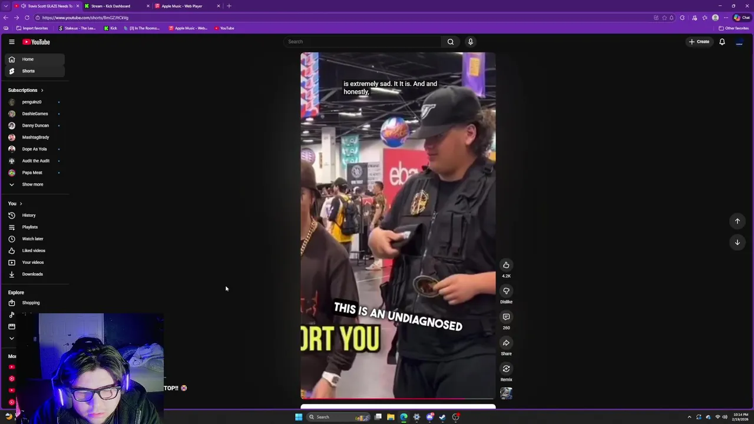Open Playlists in the sidebar
The image size is (754, 424).
coord(35,227)
